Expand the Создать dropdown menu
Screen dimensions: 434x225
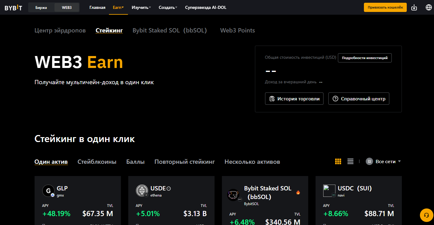pos(168,7)
